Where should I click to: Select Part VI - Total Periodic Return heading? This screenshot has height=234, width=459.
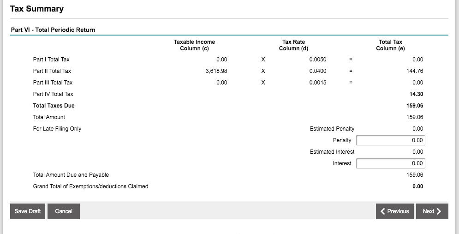pyautogui.click(x=53, y=30)
